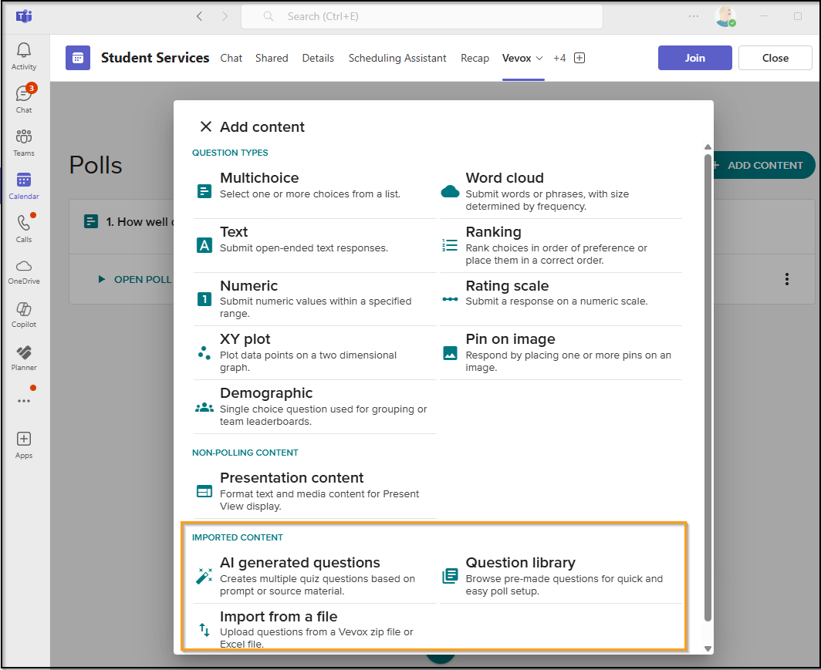Viewport: 821px width, 670px height.
Task: Click OPEN POLL for question 1
Action: pyautogui.click(x=135, y=279)
